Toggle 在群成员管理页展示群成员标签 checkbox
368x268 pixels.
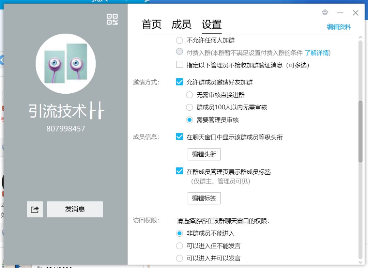[x=179, y=171]
